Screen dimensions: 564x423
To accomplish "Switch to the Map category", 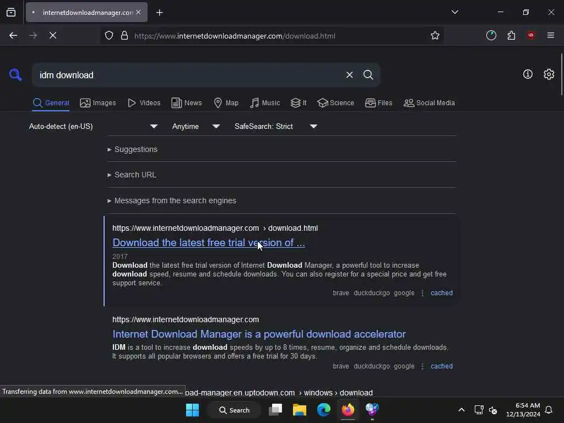I will tap(226, 103).
